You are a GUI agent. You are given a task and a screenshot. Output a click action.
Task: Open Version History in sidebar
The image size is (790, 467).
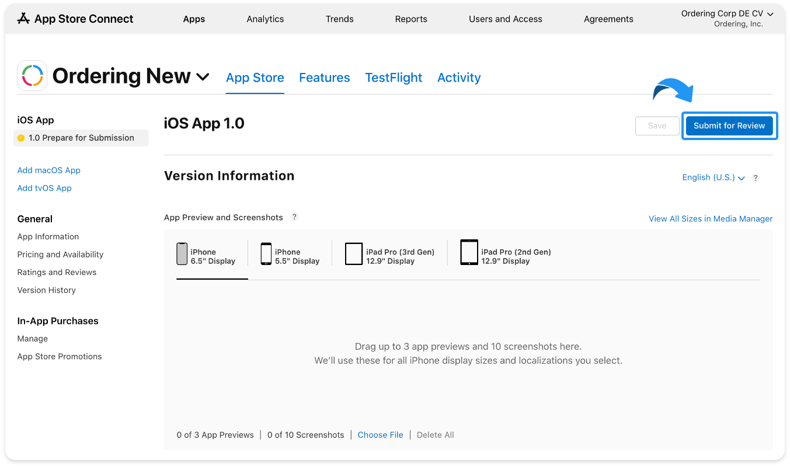coord(47,290)
